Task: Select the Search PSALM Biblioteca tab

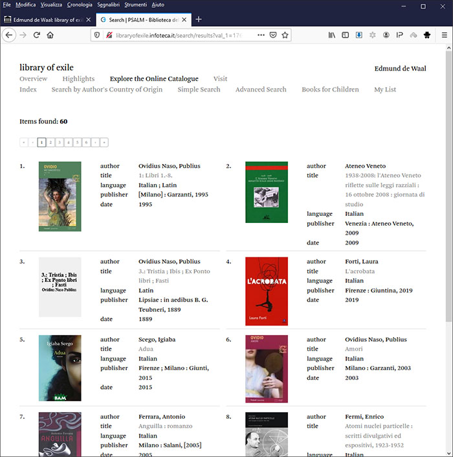Action: click(144, 20)
